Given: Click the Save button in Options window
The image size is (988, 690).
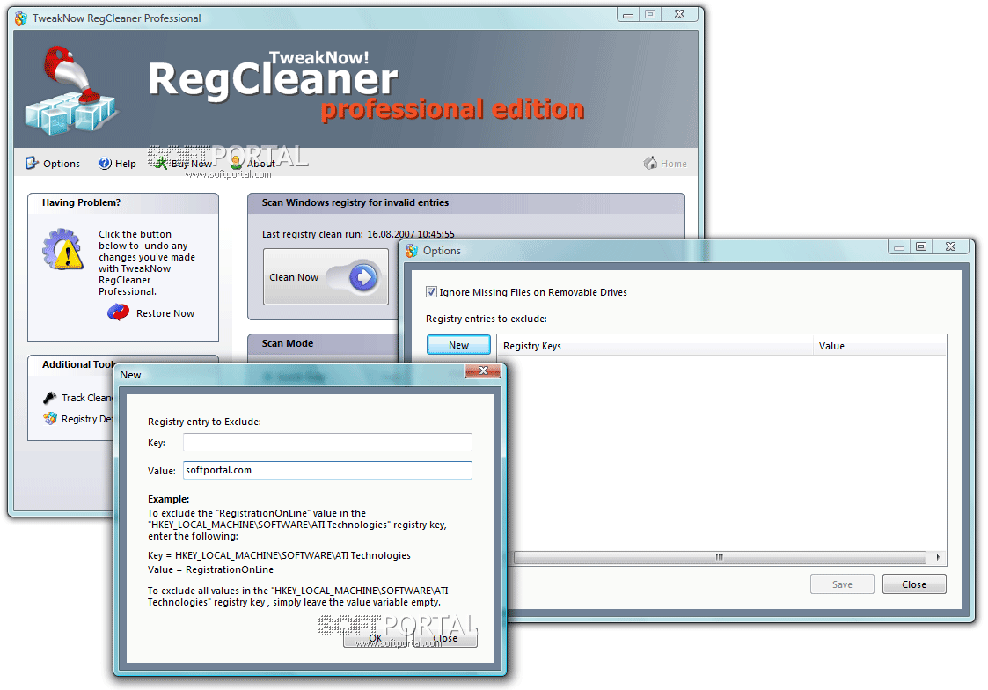Looking at the screenshot, I should pos(842,584).
